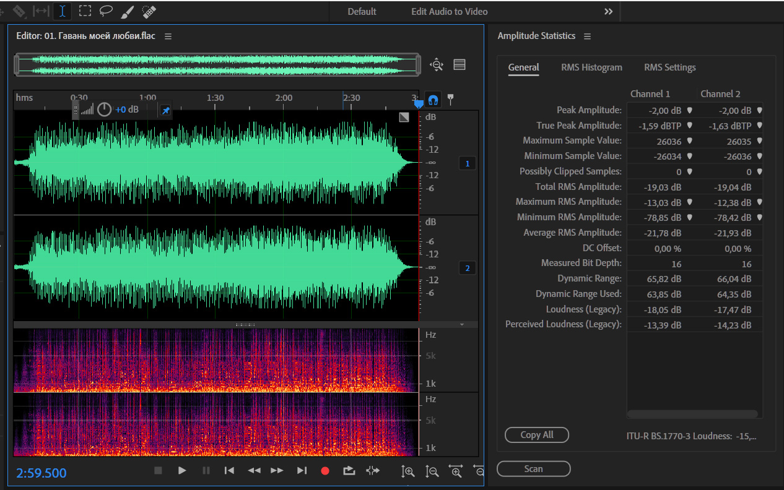This screenshot has height=490, width=784.
Task: Move playhead to previous marker
Action: (x=229, y=471)
